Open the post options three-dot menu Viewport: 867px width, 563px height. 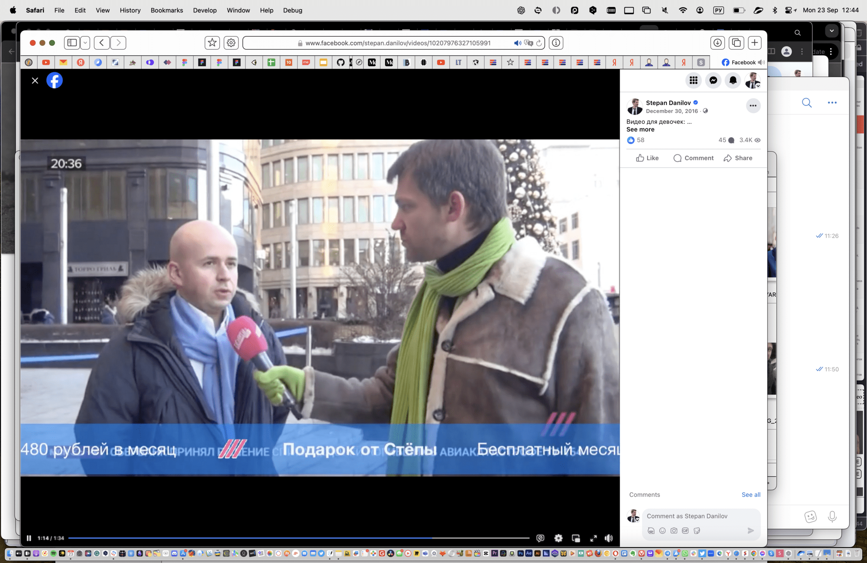click(x=753, y=106)
